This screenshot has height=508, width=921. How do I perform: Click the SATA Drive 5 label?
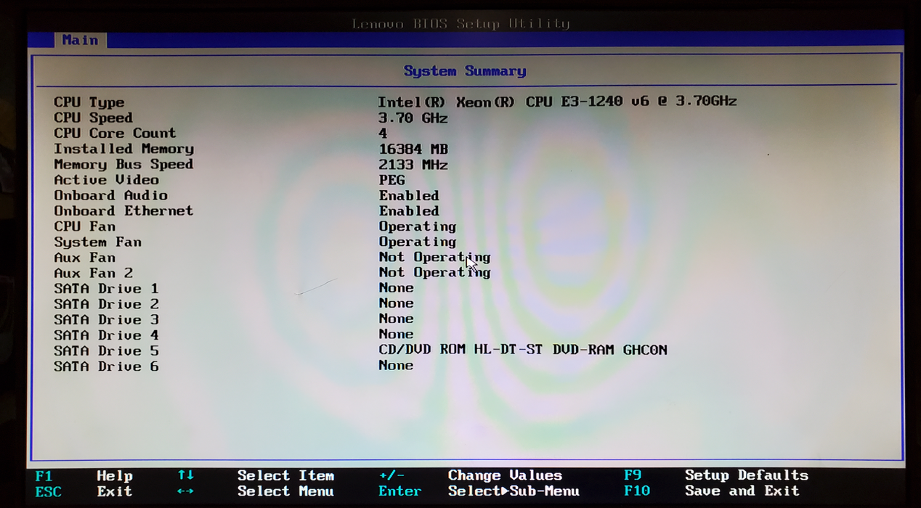pos(106,351)
